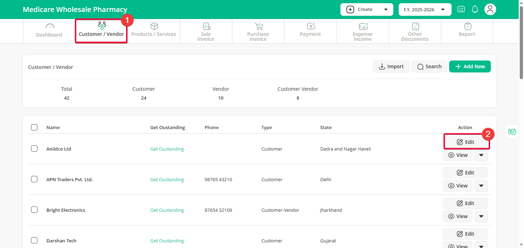The width and height of the screenshot is (524, 248).
Task: Go to the Expense Income tab
Action: pos(363,31)
